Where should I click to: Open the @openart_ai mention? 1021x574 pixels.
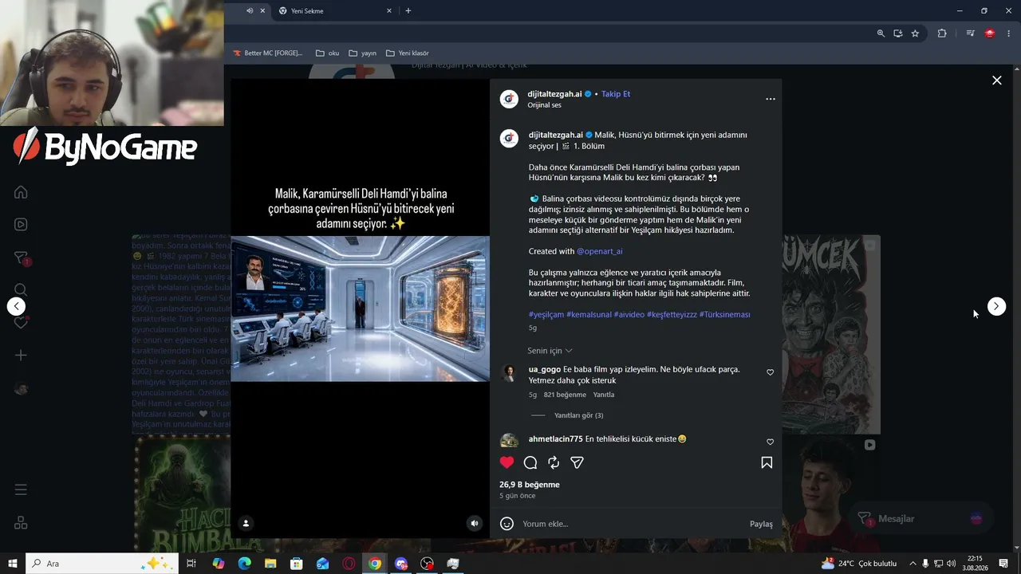coord(599,251)
